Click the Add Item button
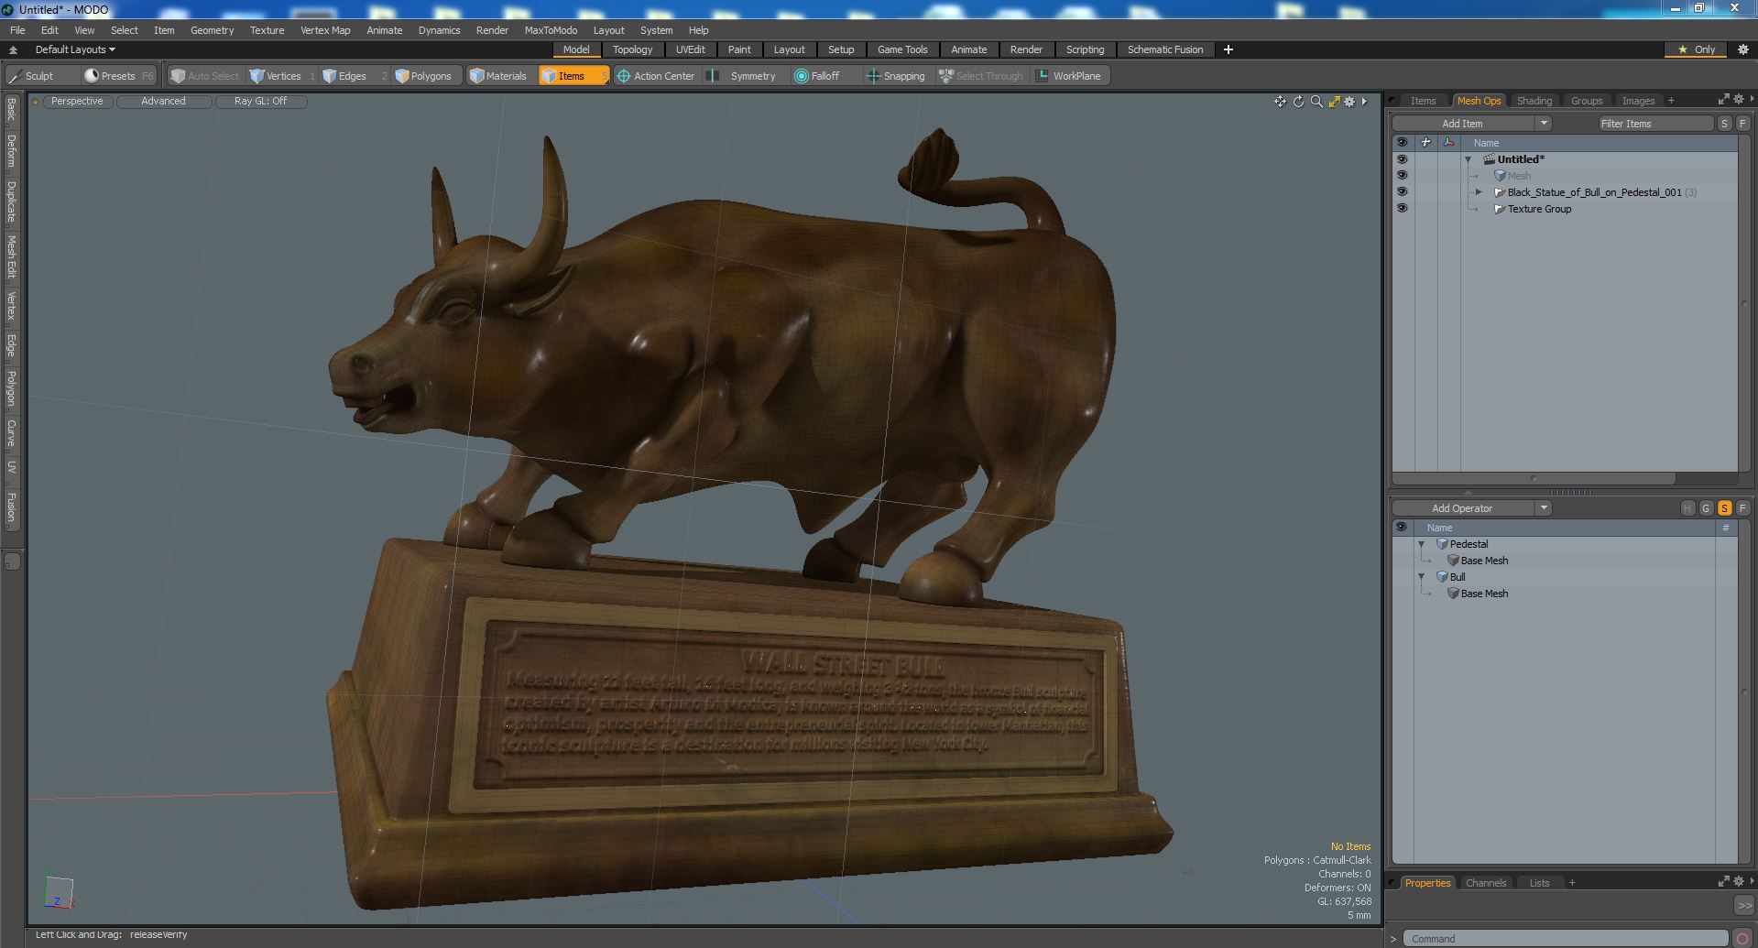This screenshot has width=1758, height=948. [x=1463, y=124]
